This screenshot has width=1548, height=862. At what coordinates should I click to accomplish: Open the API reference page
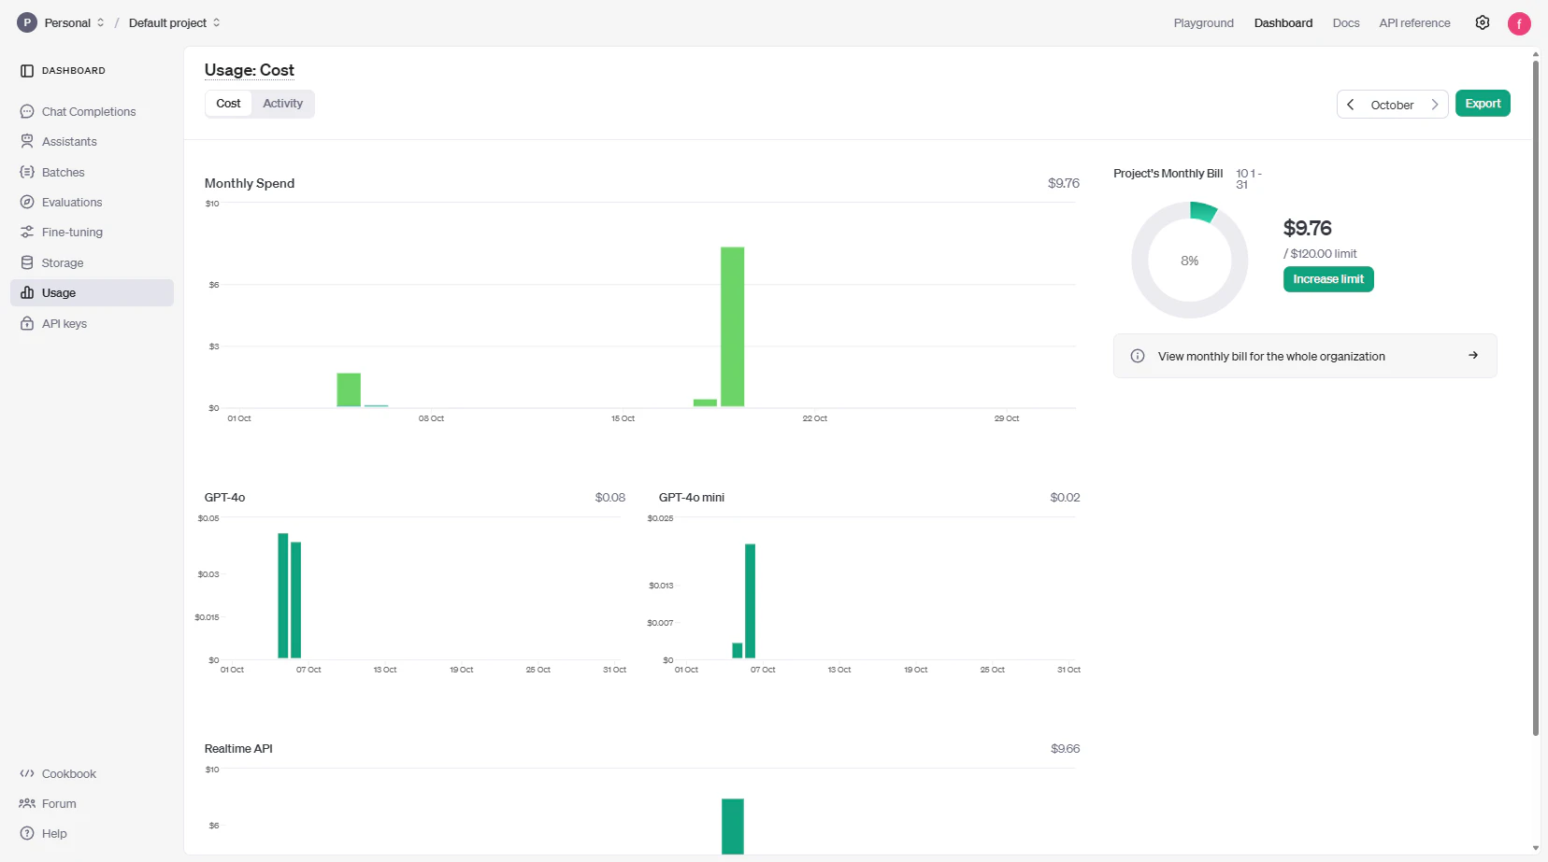click(x=1415, y=23)
